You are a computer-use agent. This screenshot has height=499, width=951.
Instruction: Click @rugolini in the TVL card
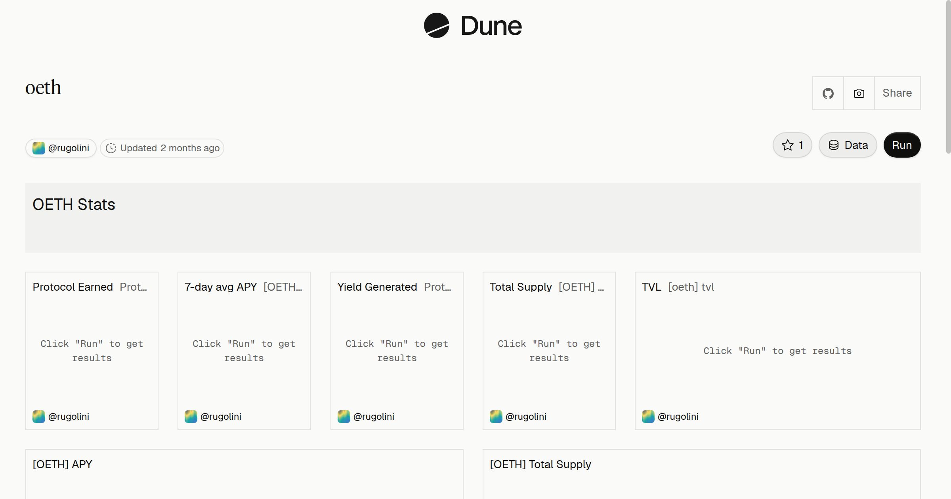click(x=678, y=417)
